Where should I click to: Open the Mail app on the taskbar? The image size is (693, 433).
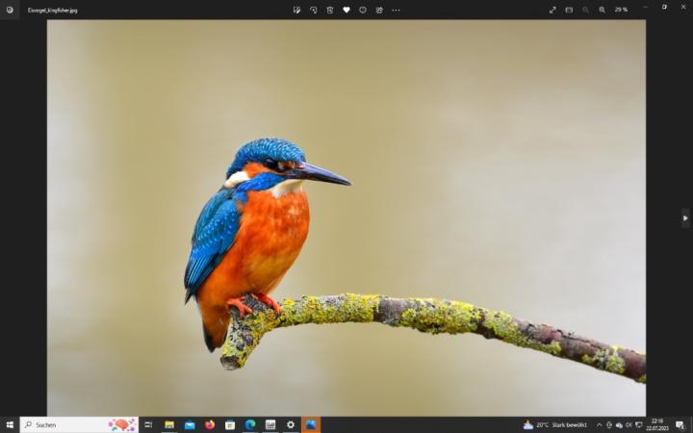pos(190,424)
